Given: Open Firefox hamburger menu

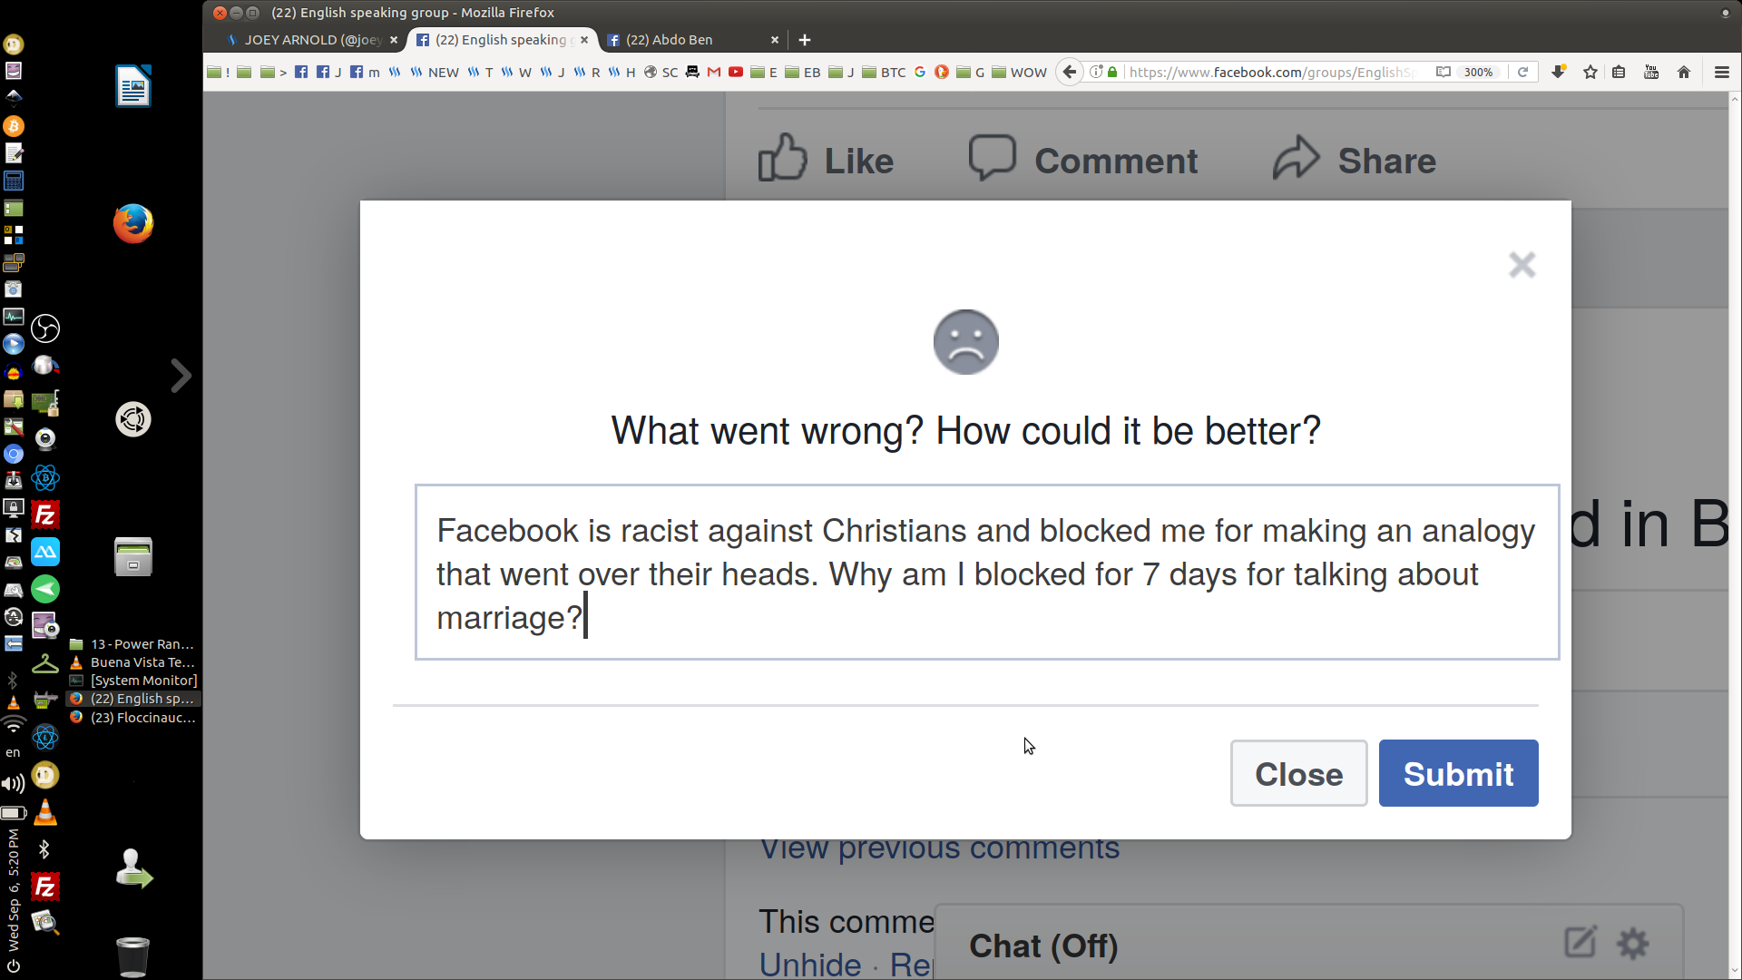Looking at the screenshot, I should 1721,72.
